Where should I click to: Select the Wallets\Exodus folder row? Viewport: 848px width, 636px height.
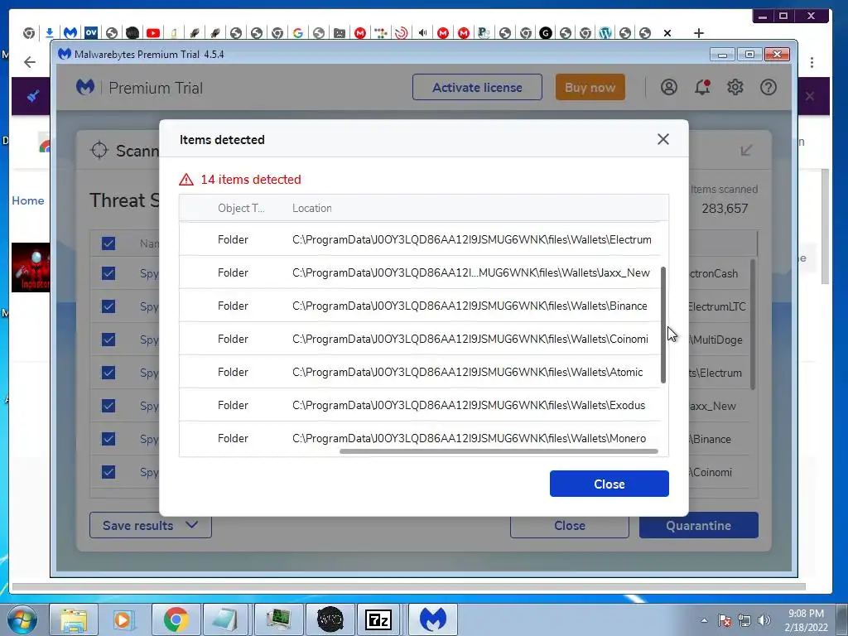(x=421, y=405)
